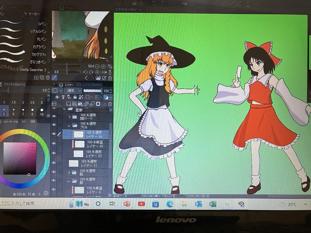Hide layer レイヤー 34 eye icon

tap(54, 134)
